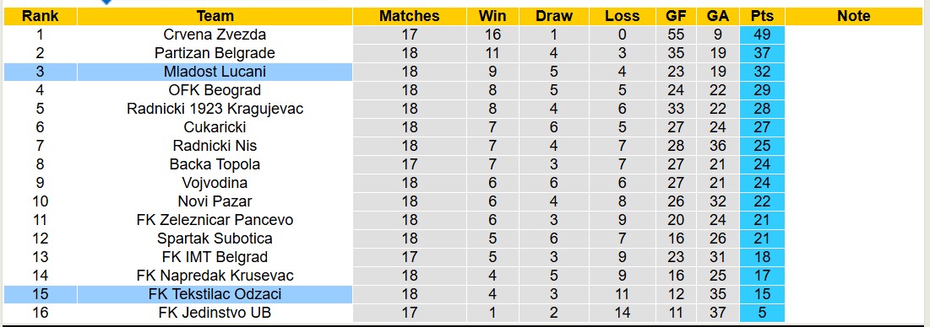
Task: Click FK Jedinstvo UB team name
Action: (215, 313)
